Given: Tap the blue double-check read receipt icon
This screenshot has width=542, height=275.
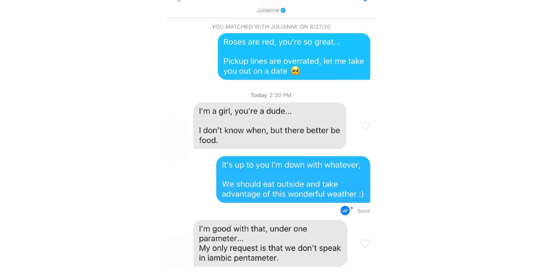Looking at the screenshot, I should tap(345, 210).
